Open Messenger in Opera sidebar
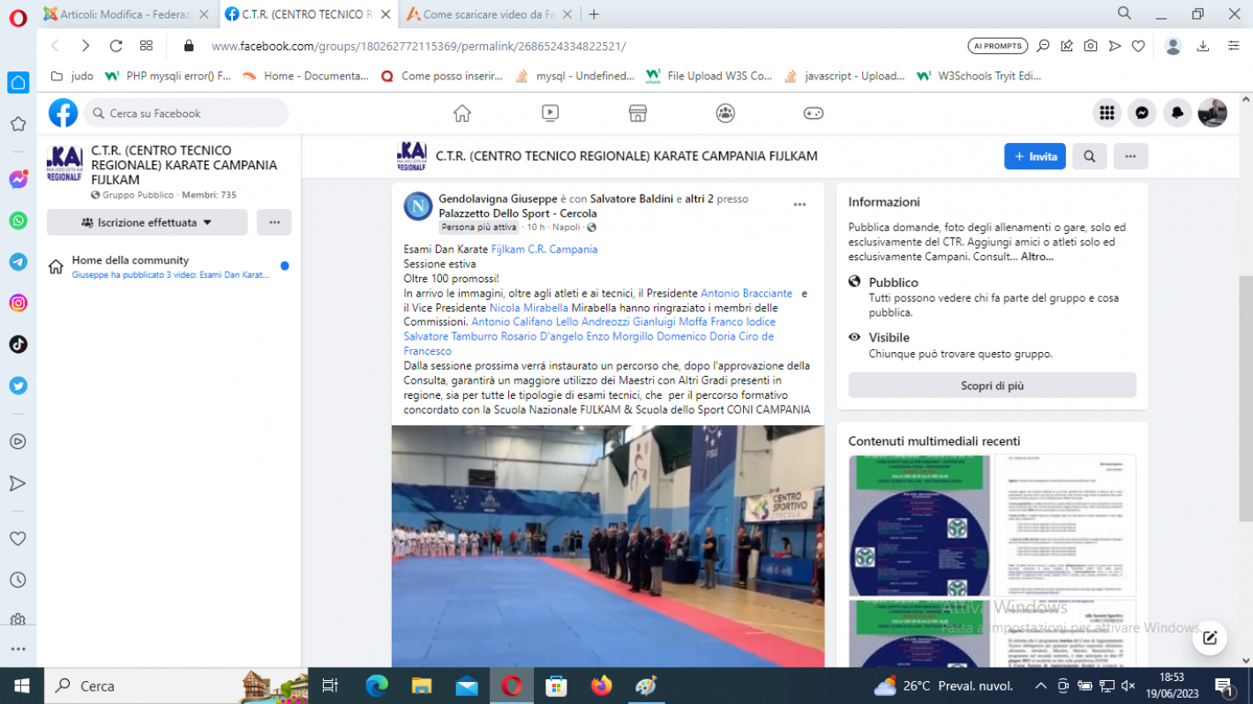This screenshot has width=1253, height=704. click(x=19, y=179)
